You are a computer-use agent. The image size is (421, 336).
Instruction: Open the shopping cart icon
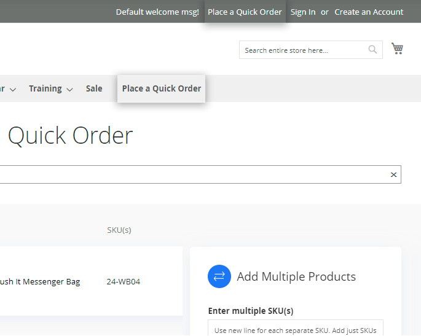pos(397,49)
